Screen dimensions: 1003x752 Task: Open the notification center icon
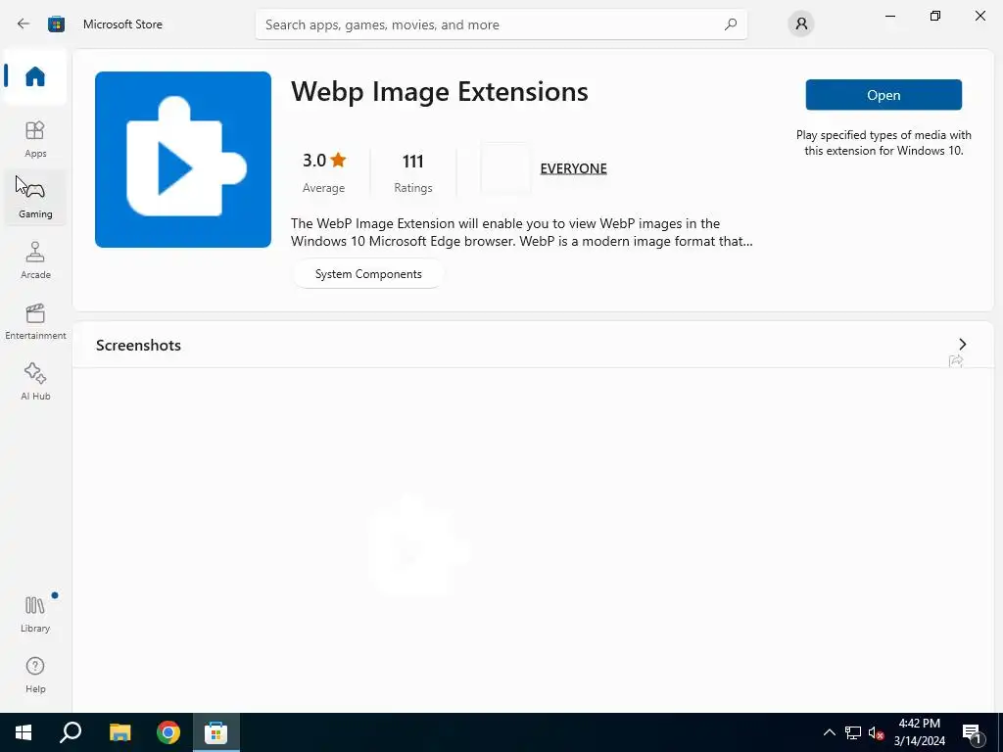(x=972, y=732)
